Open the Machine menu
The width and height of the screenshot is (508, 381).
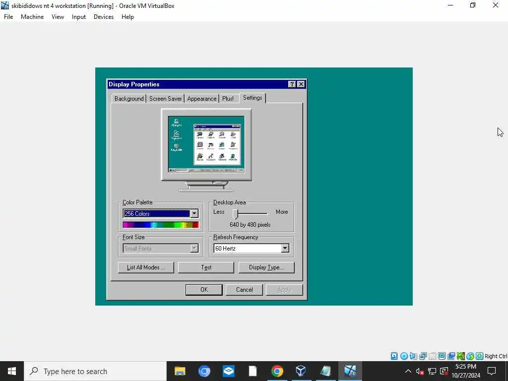32,17
